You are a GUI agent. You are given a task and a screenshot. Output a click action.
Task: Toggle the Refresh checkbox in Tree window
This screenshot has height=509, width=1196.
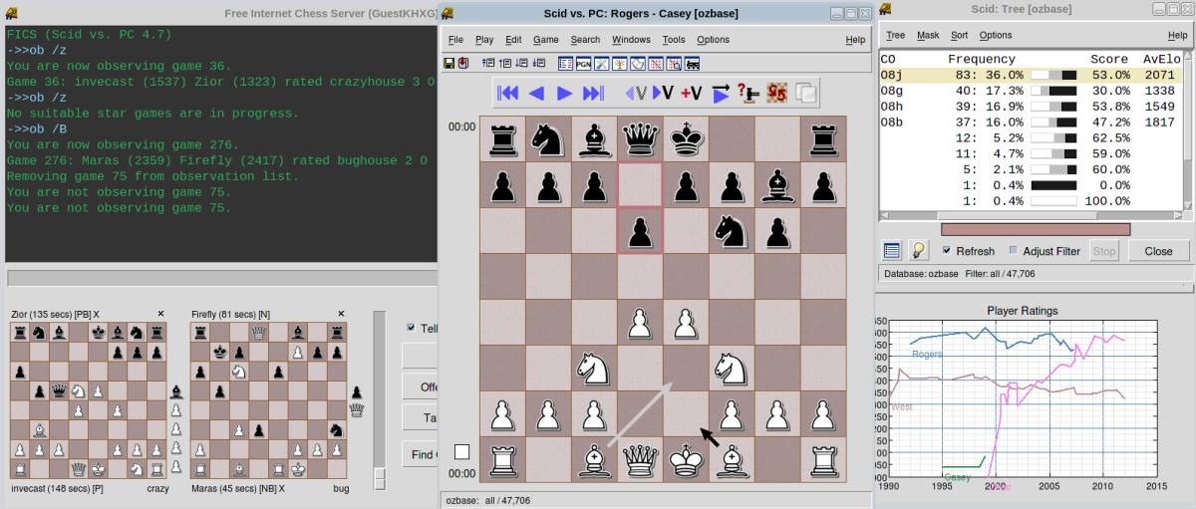(947, 251)
